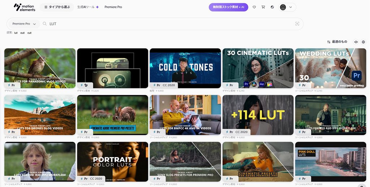Click the 無制限ストック素材 + AI button
The height and width of the screenshot is (187, 370).
coord(228,7)
